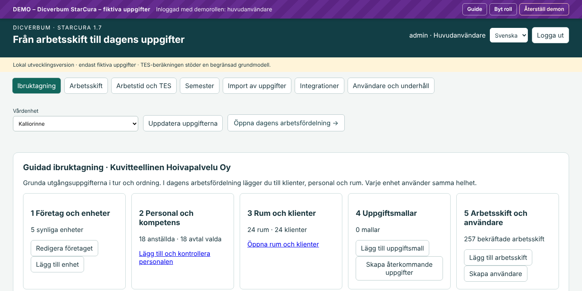Click Lägg till uppgiftsmall button
The height and width of the screenshot is (291, 582).
(392, 248)
